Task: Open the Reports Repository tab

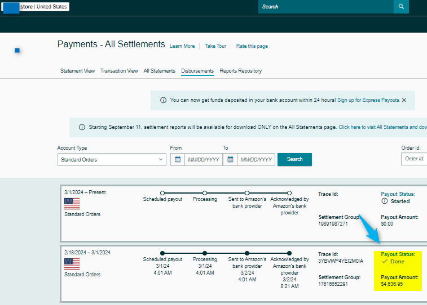Action: 240,71
